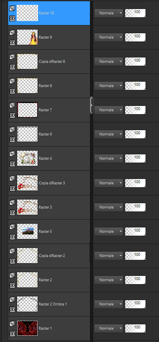Click the Raster 5 landscape thumbnail
This screenshot has height=342, width=159.
pos(27,231)
